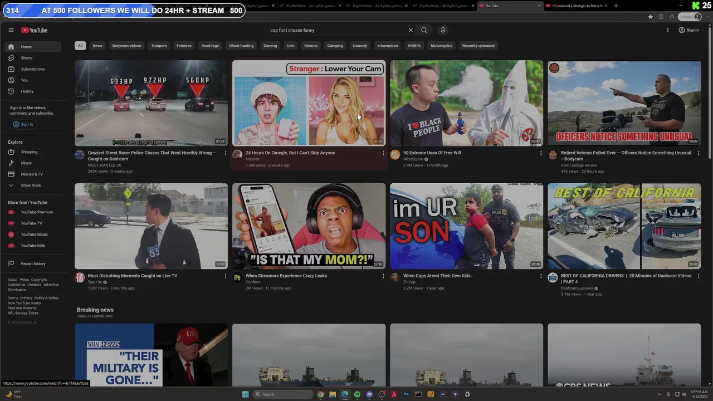
Task: Open Movies & TV under Explore
Action: coord(32,174)
